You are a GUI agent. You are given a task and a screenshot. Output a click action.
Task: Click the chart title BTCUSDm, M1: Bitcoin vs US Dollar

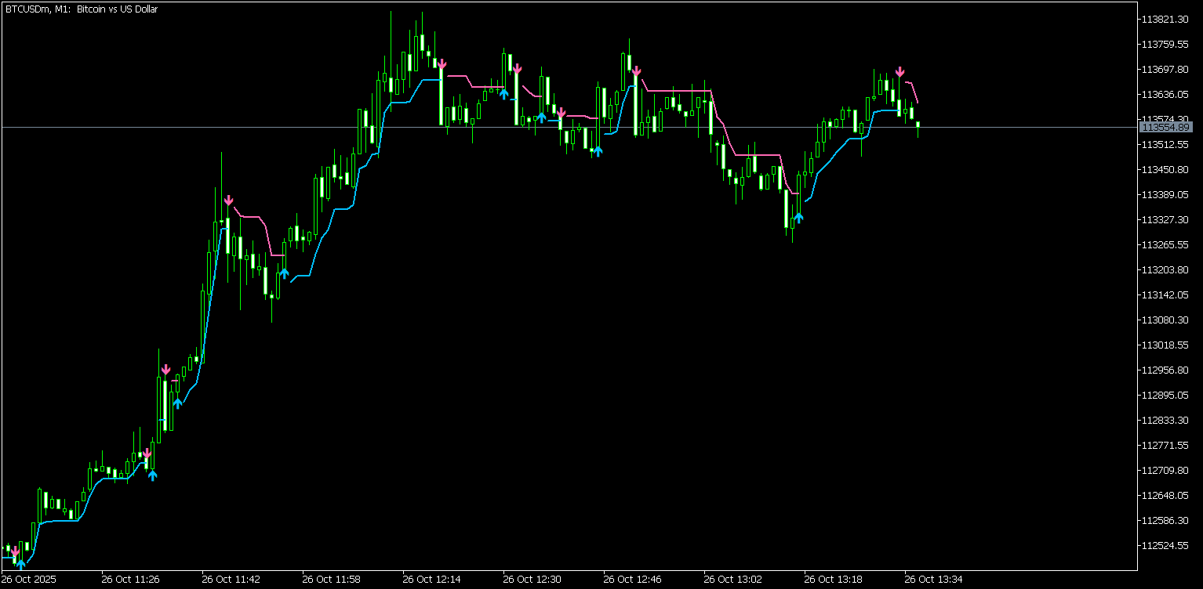[x=82, y=9]
